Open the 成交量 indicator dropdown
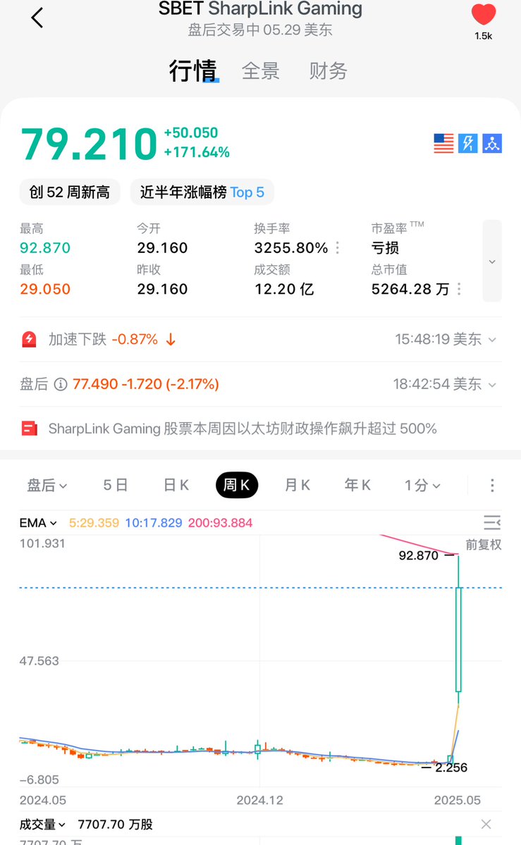 pyautogui.click(x=42, y=825)
